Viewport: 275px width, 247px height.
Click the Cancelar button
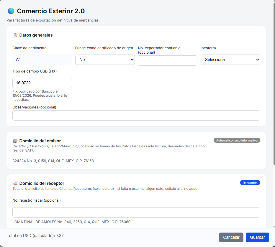click(x=231, y=237)
